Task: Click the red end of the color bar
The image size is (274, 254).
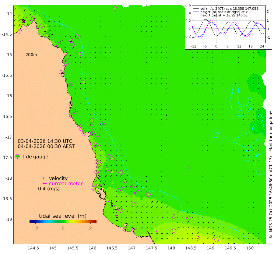Action: pos(95,222)
